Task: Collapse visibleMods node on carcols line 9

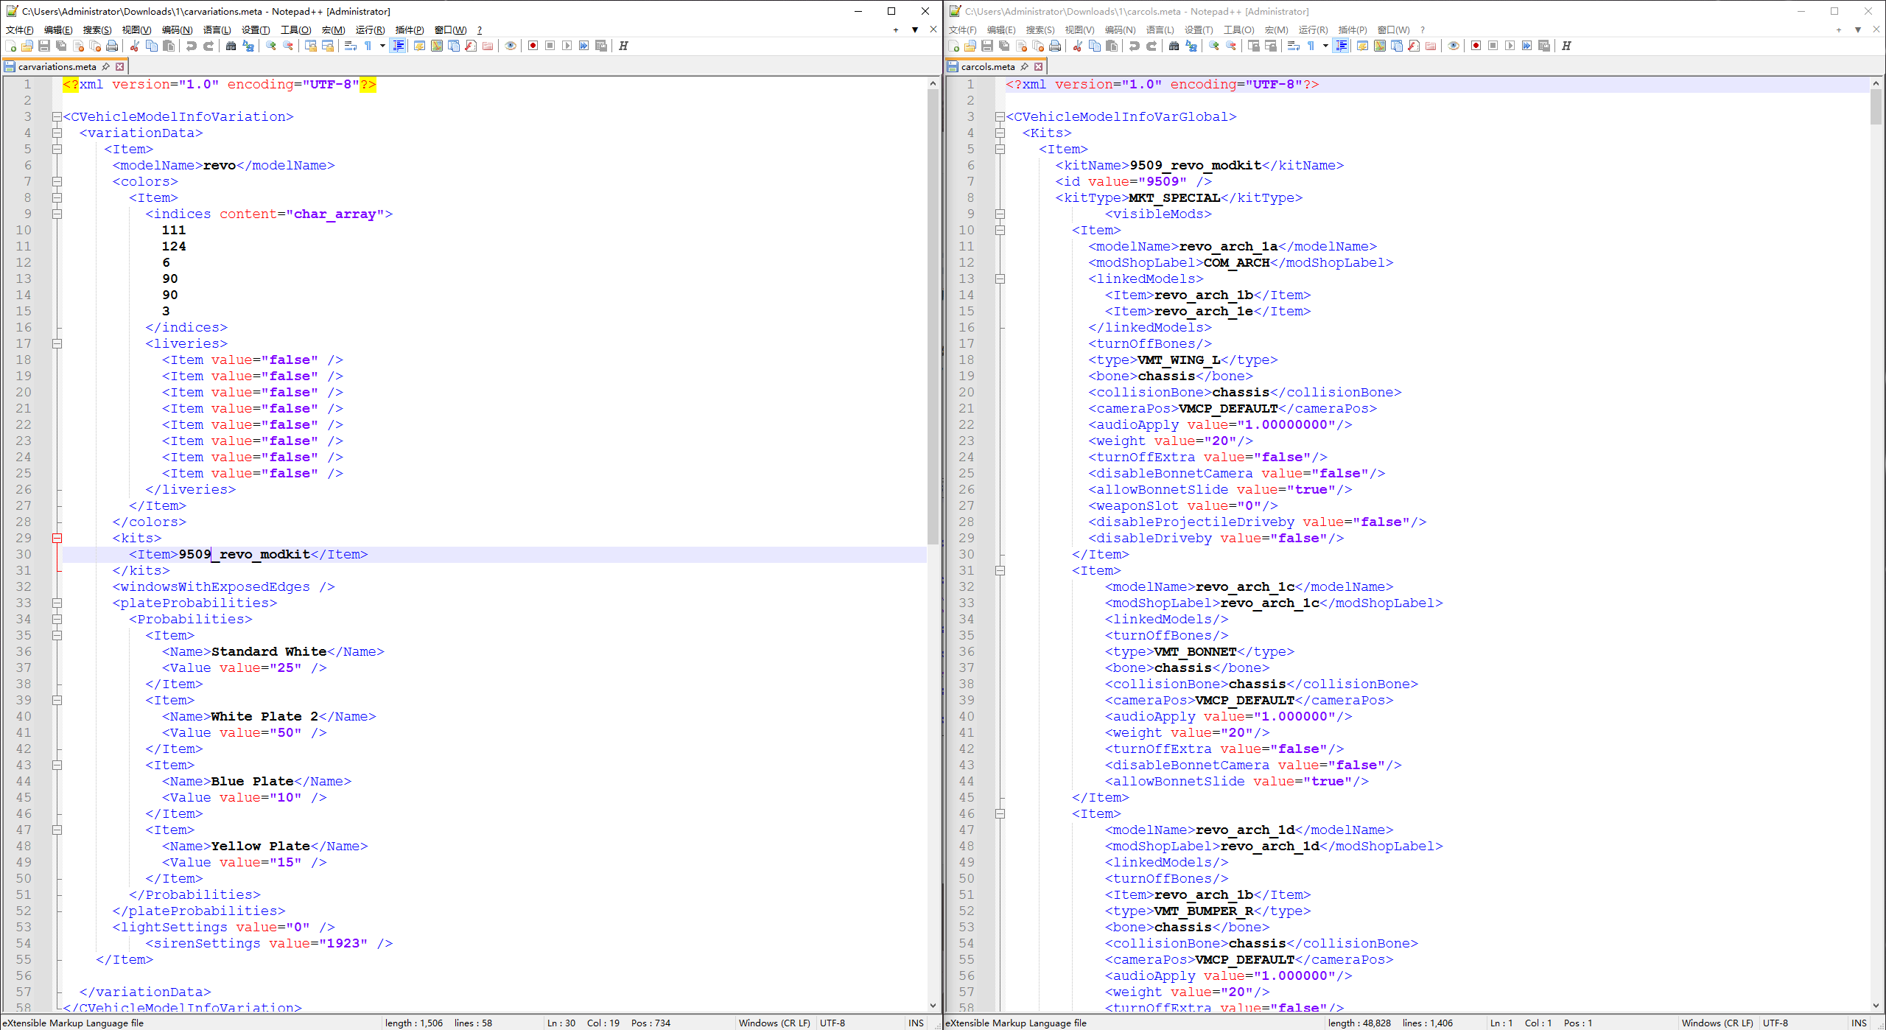Action: (x=1000, y=214)
